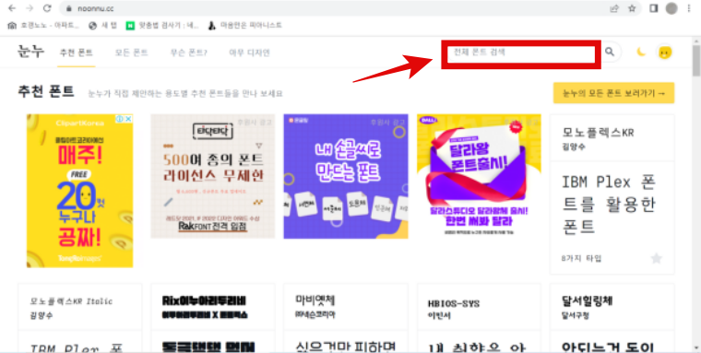The image size is (701, 353).
Task: Click 김양수 under 모노플렉스KR Italic
Action: [x=42, y=315]
